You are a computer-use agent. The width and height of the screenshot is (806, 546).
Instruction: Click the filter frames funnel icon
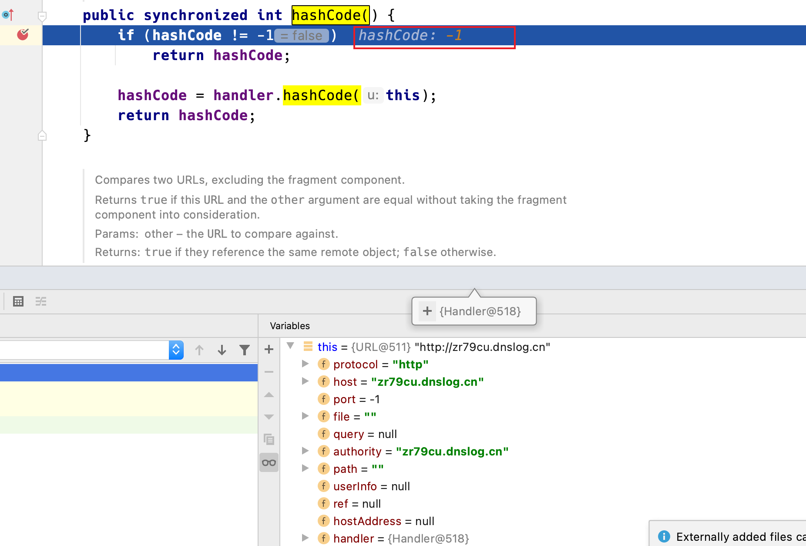(x=245, y=350)
